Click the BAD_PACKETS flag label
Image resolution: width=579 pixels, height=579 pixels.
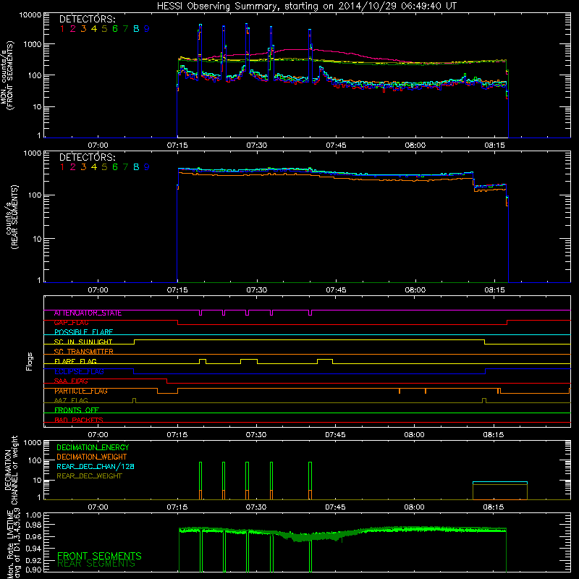79,420
